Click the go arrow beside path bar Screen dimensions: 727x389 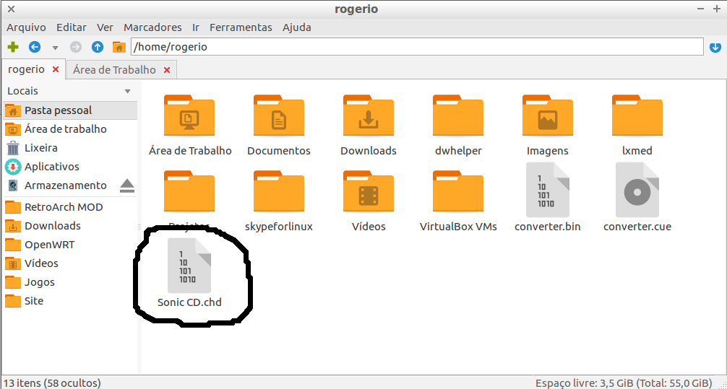click(x=715, y=47)
